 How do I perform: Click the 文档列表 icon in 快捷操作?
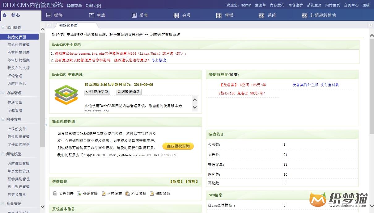55,194
